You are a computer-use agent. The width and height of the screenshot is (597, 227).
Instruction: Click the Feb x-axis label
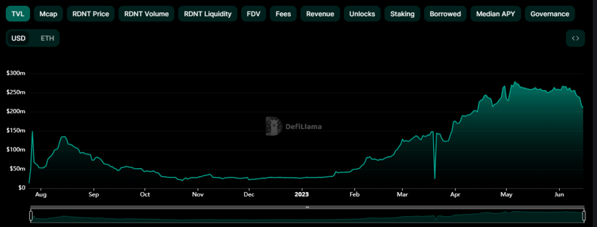coord(355,195)
